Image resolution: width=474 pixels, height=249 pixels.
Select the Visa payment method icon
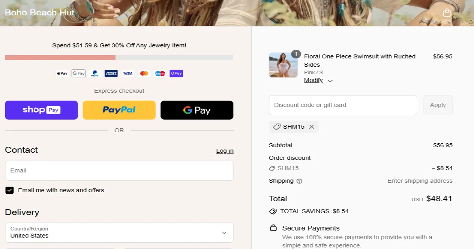(128, 73)
